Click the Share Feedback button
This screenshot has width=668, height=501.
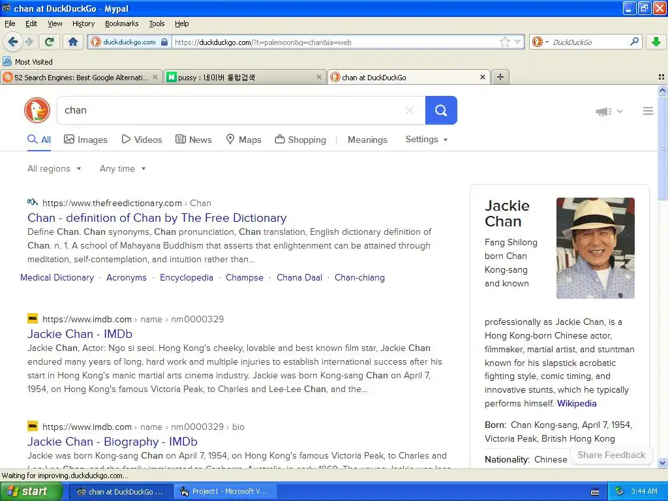[x=611, y=455]
